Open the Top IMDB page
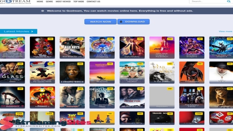The image size is (233, 131). (x=78, y=2)
